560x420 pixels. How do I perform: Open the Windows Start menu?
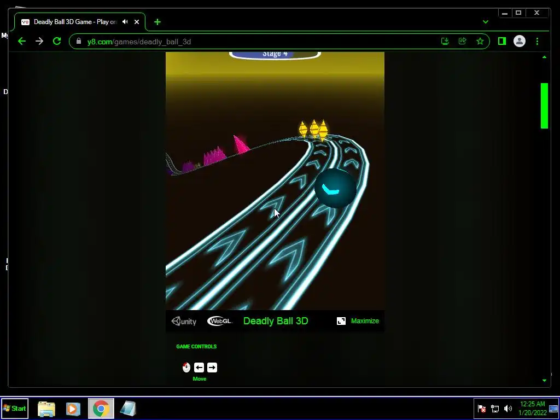tap(15, 408)
